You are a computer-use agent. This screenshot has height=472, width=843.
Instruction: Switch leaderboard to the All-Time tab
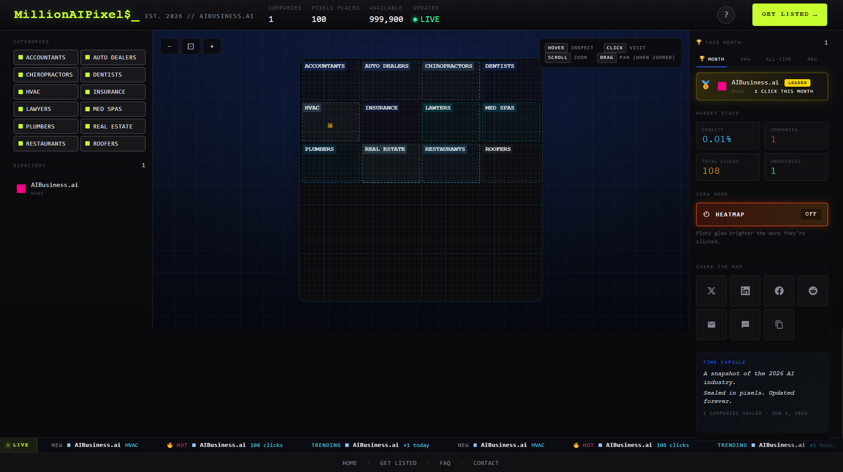click(778, 59)
